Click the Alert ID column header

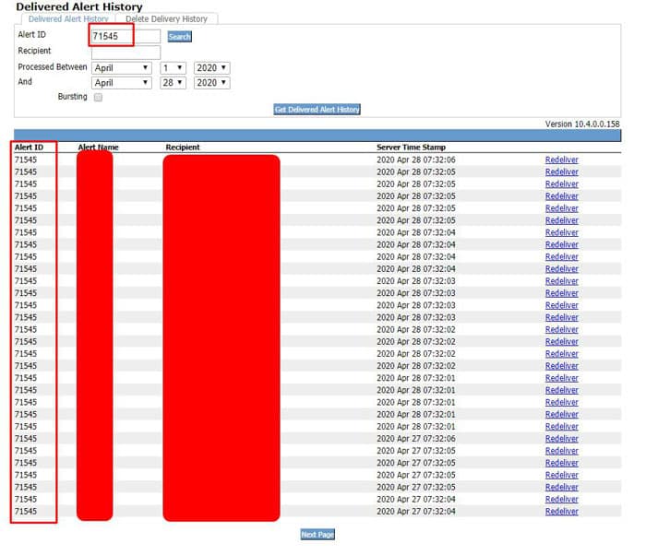coord(29,148)
